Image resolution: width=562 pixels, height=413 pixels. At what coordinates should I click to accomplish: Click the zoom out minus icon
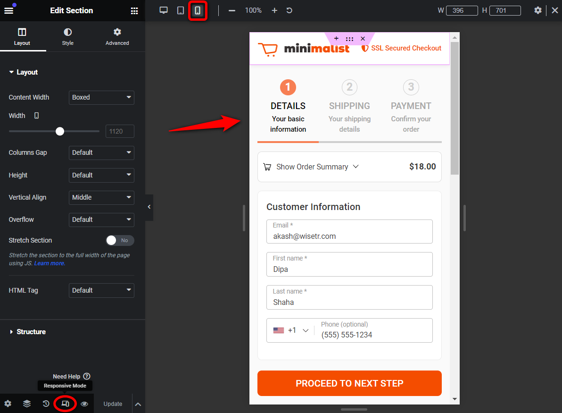pyautogui.click(x=232, y=10)
